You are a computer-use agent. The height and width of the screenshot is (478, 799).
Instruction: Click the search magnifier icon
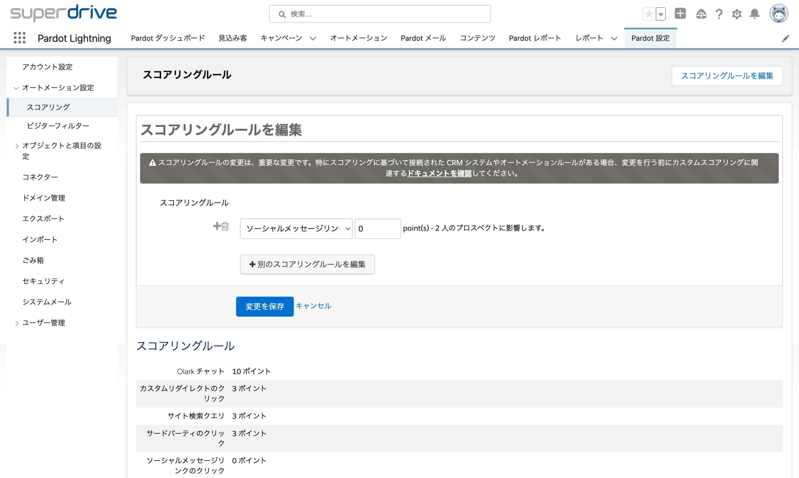click(282, 14)
